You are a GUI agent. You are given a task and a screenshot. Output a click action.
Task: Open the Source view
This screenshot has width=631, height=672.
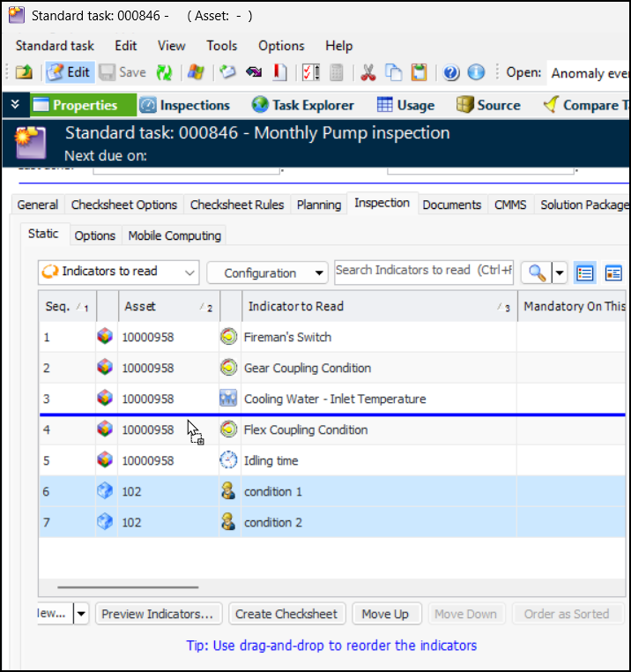tap(488, 105)
